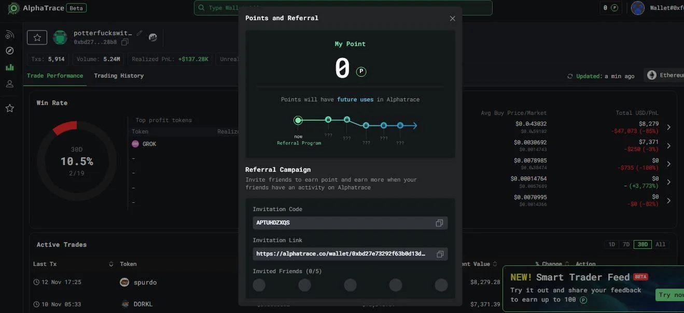
Task: Click the Txs 5,914 stat
Action: [48, 59]
